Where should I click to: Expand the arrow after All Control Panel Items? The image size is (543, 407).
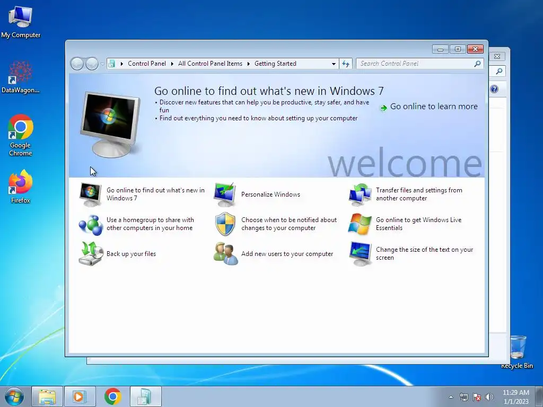tap(249, 64)
